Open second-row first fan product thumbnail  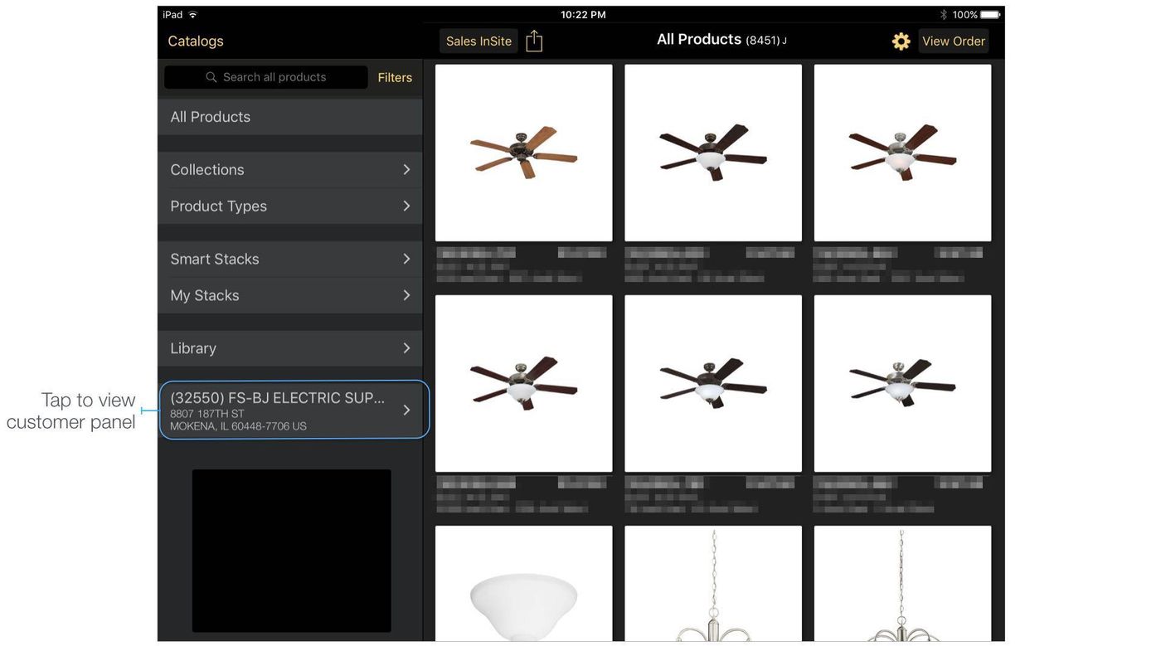tap(524, 383)
